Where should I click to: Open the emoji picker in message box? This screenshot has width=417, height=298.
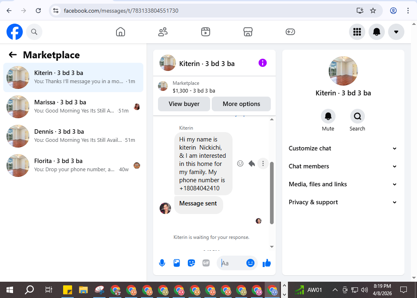(250, 263)
